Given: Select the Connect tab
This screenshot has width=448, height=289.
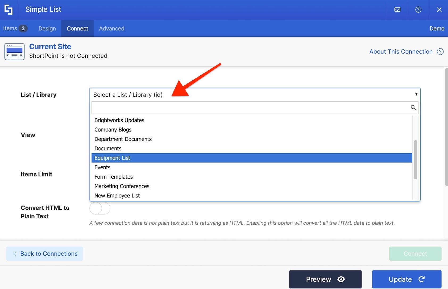Looking at the screenshot, I should point(77,28).
